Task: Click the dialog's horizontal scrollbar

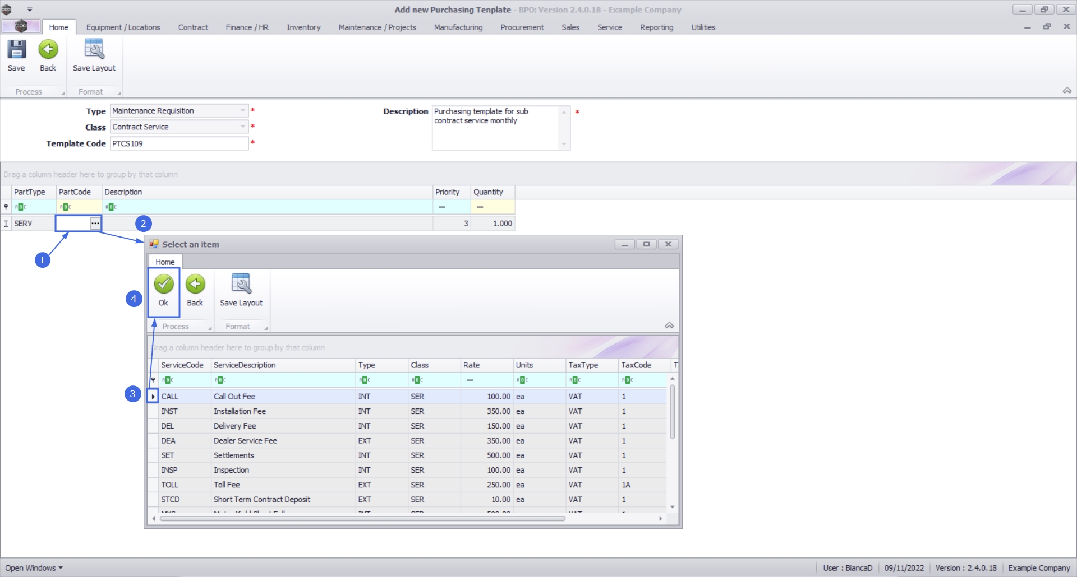Action: [362, 519]
